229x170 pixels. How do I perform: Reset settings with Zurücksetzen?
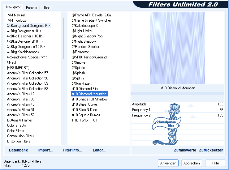click(211, 150)
